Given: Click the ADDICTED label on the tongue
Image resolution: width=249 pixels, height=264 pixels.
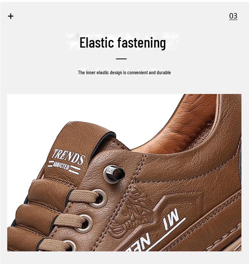Looking at the screenshot, I should [61, 166].
